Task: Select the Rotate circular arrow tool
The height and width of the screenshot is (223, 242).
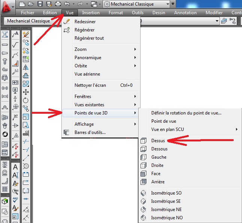Action: click(26, 101)
